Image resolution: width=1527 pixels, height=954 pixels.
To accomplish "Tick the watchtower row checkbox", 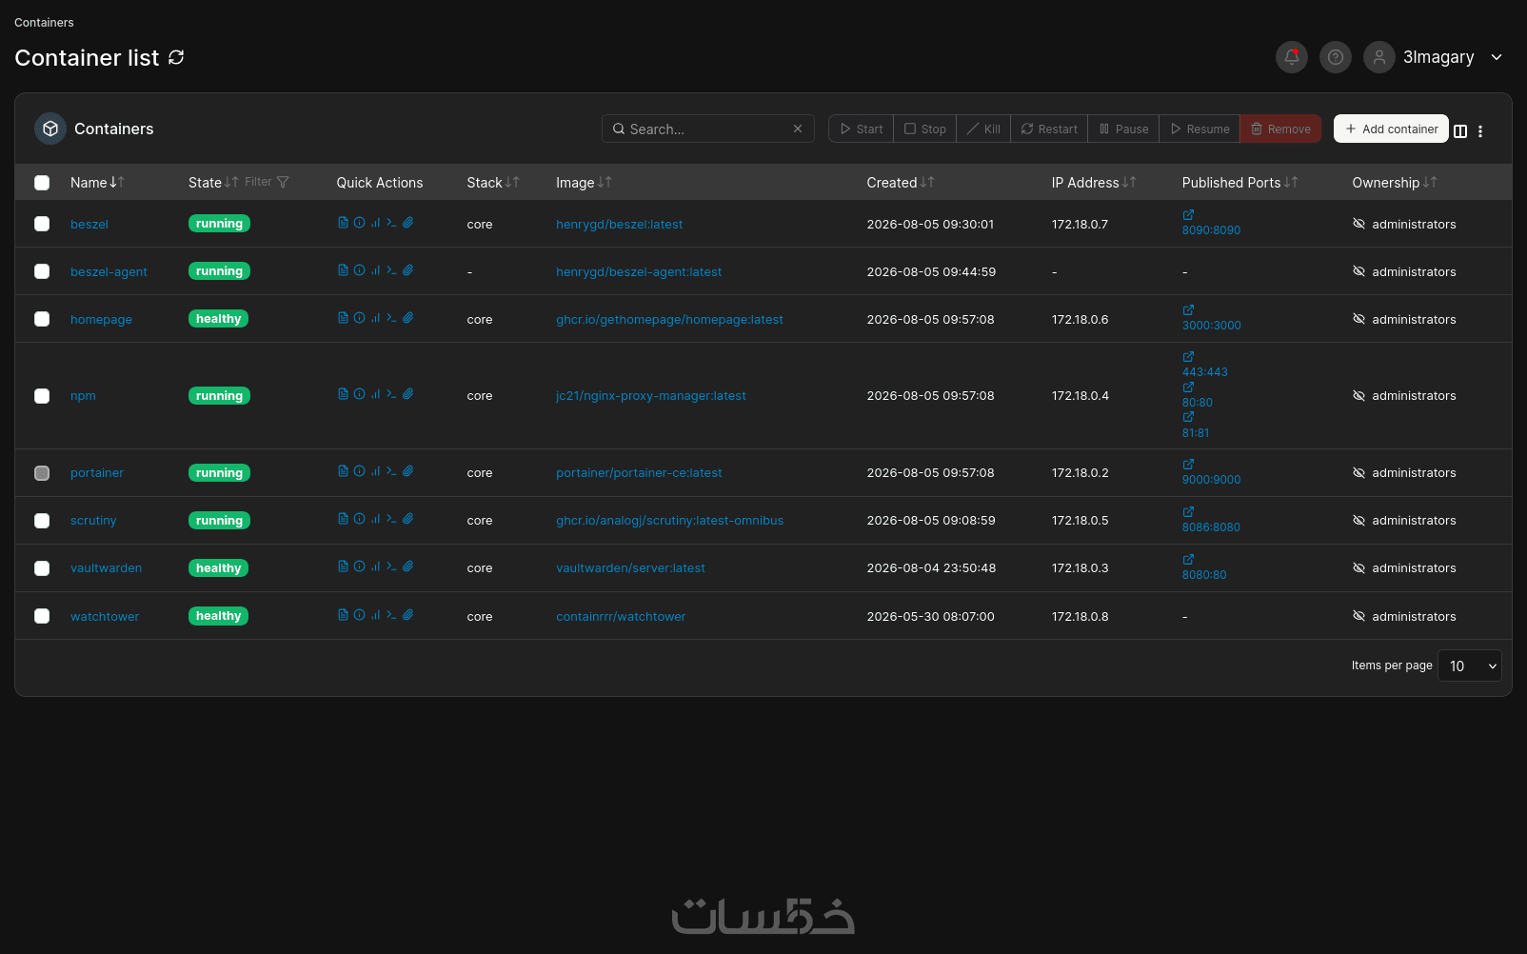I will pos(42,616).
